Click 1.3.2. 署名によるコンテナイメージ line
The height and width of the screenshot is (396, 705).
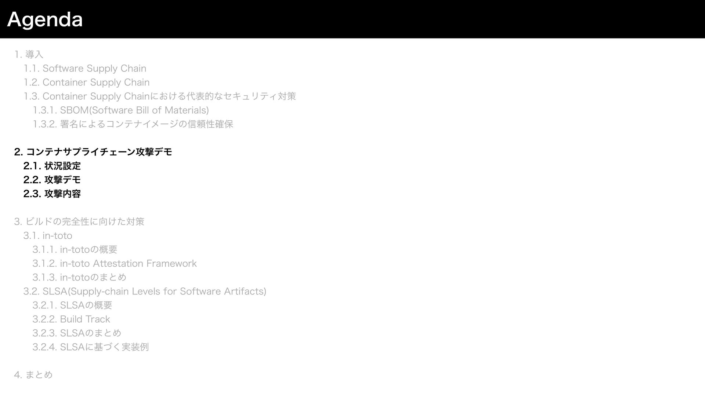pos(133,124)
